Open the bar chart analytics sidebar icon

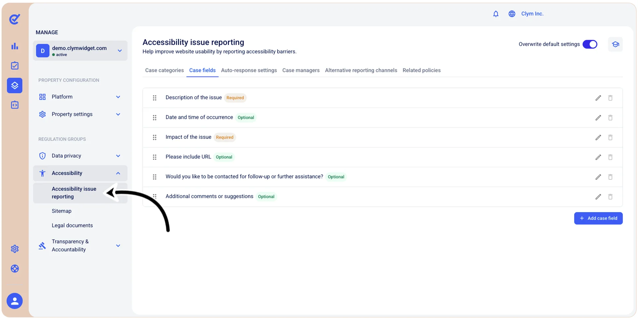(x=15, y=46)
